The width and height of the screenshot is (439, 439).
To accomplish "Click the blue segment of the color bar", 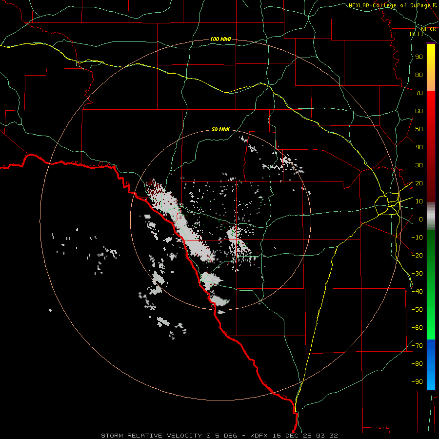I will tap(431, 364).
